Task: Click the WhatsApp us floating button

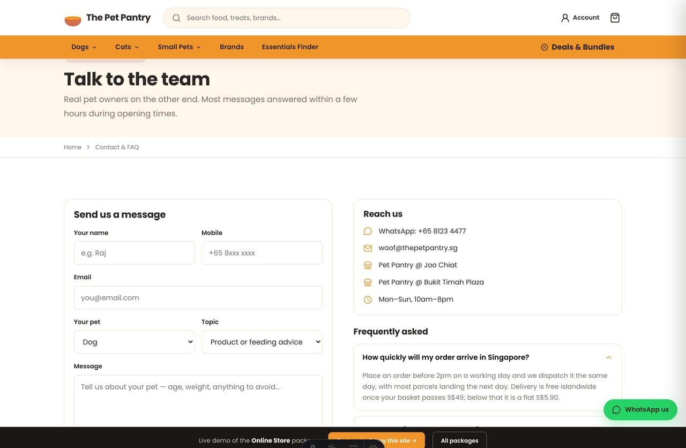Action: tap(640, 409)
